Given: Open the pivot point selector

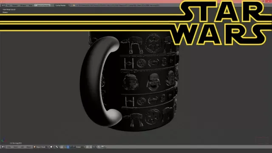Looking at the screenshot, I should click(x=58, y=147).
